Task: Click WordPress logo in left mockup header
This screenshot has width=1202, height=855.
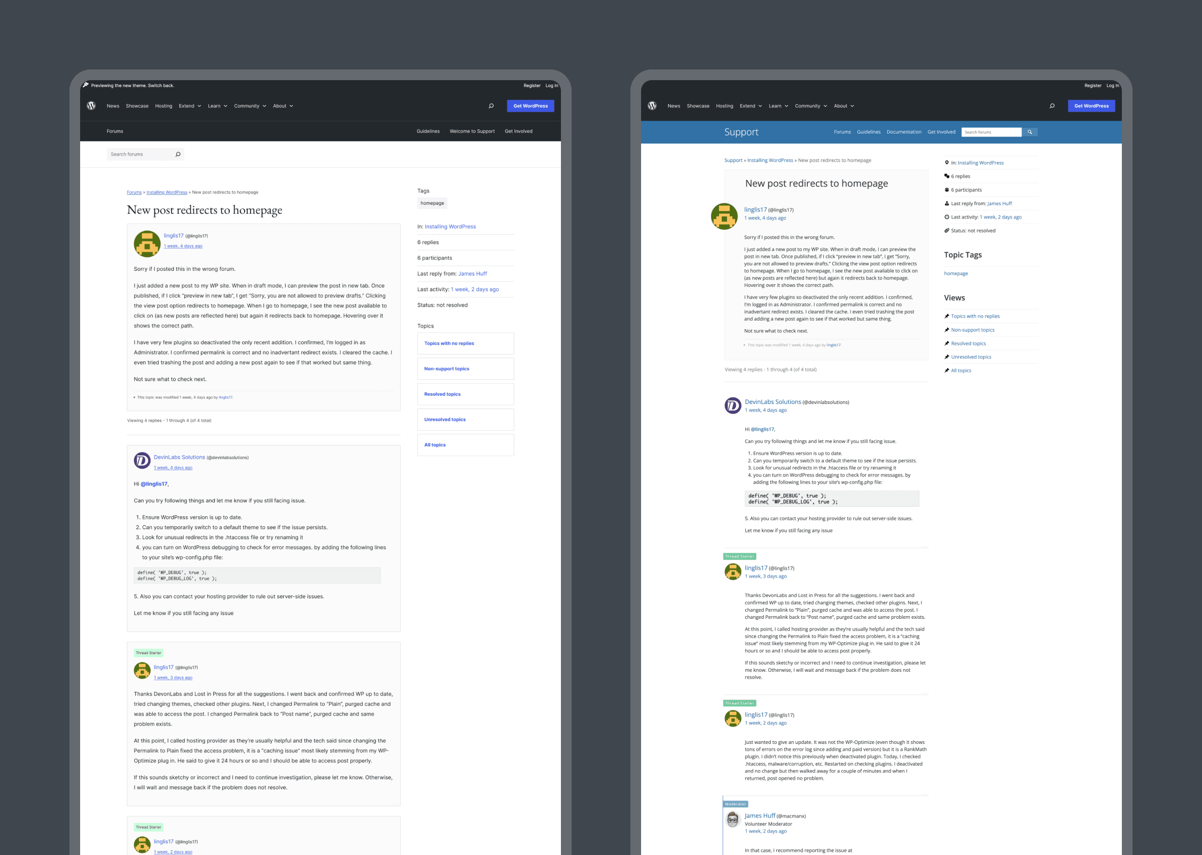Action: click(91, 106)
